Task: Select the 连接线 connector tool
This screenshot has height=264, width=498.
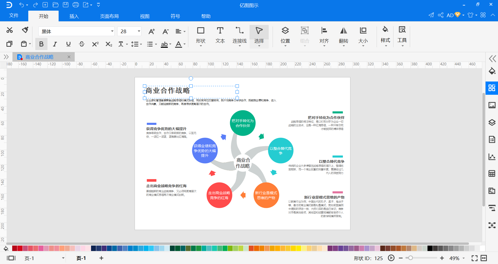Action: (239, 36)
